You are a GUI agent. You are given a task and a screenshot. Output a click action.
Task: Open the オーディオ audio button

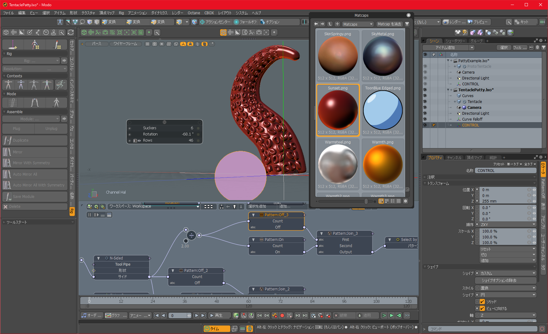pos(91,316)
